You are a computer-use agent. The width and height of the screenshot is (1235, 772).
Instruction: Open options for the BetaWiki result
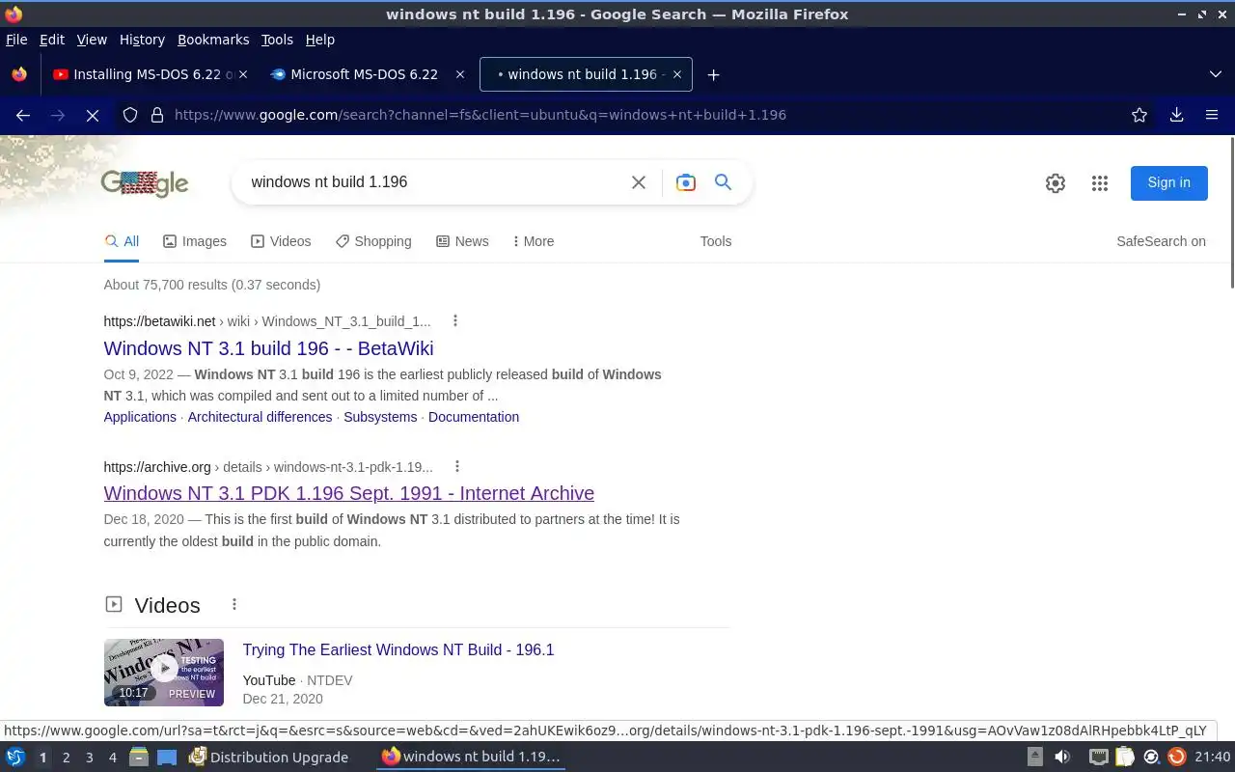tap(455, 321)
